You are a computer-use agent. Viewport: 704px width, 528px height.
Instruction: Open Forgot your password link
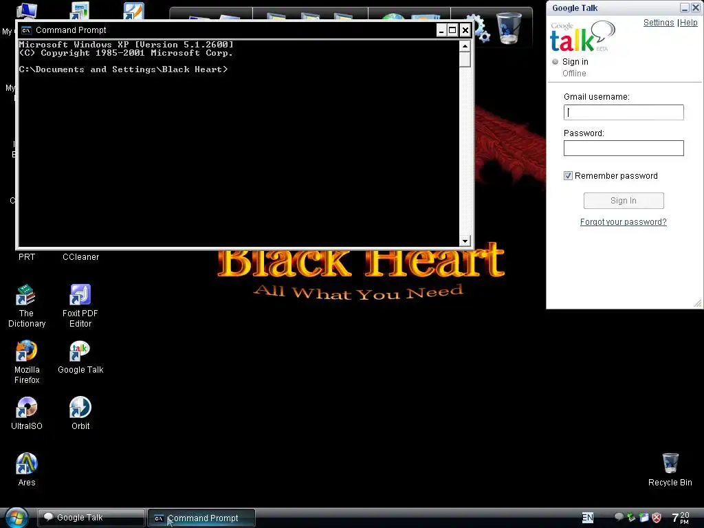click(x=623, y=222)
